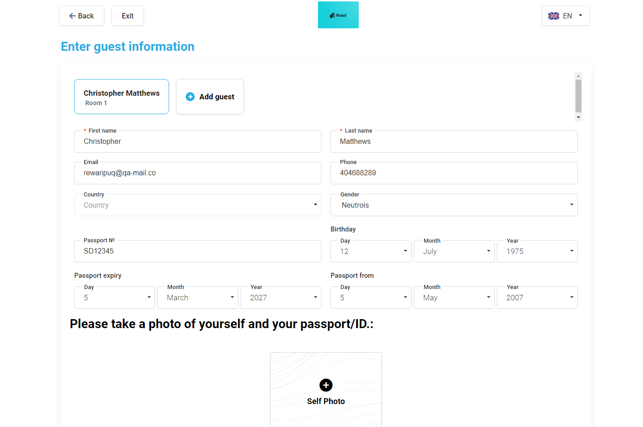Screen dimensions: 643x427
Task: Go back with the Back button
Action: pos(81,16)
